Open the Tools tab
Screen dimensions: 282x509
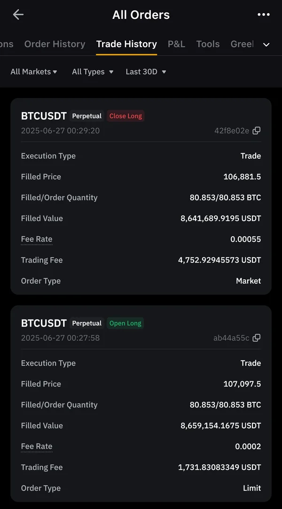point(208,44)
